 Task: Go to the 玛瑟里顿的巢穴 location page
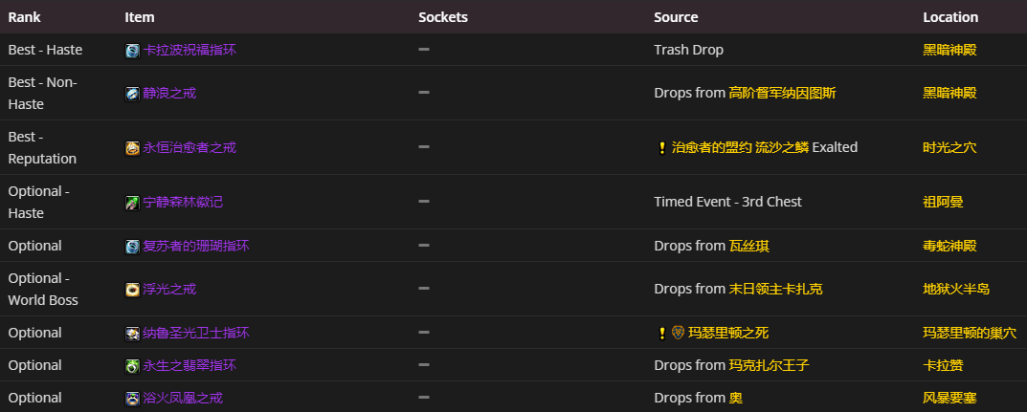click(x=969, y=333)
